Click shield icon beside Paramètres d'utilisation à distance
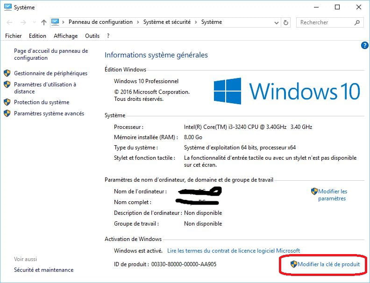 [7, 84]
